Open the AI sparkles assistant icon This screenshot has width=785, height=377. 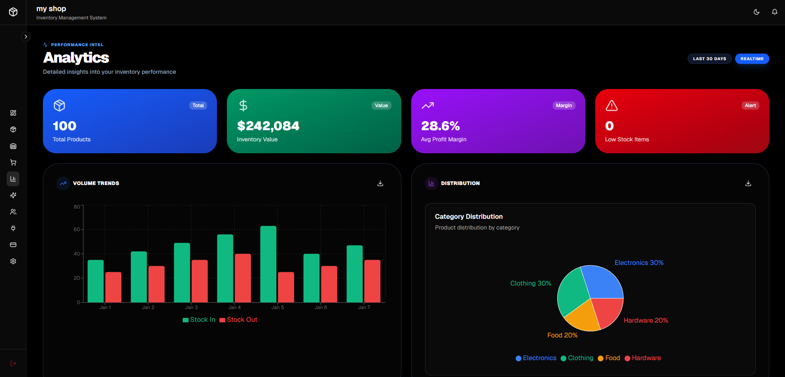pyautogui.click(x=13, y=195)
